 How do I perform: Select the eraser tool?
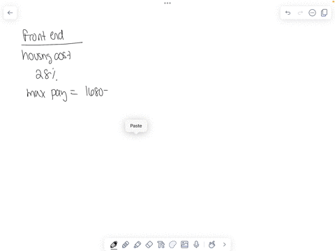pyautogui.click(x=149, y=245)
